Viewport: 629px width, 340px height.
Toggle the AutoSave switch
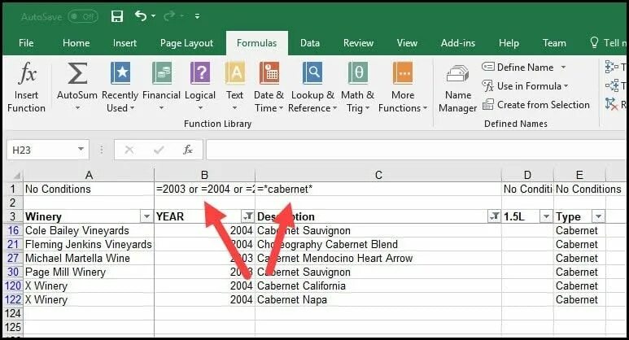[83, 16]
